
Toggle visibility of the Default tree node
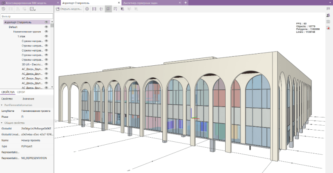click(x=46, y=27)
